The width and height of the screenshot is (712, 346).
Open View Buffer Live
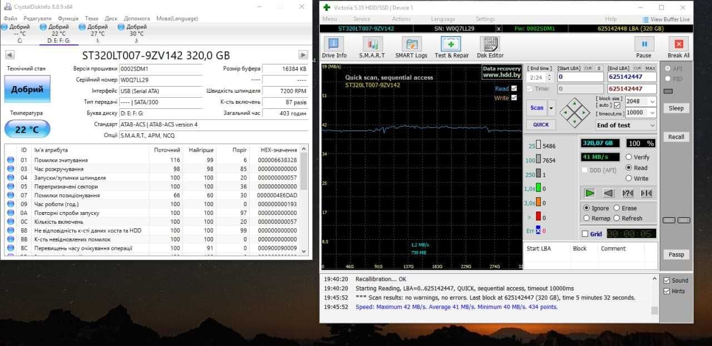pos(666,19)
